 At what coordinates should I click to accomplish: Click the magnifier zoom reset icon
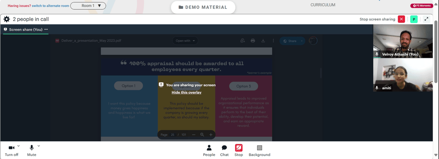202,134
